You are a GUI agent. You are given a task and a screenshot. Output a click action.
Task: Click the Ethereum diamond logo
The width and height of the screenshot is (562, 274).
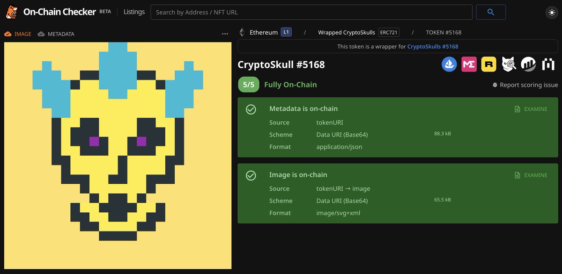click(x=242, y=32)
